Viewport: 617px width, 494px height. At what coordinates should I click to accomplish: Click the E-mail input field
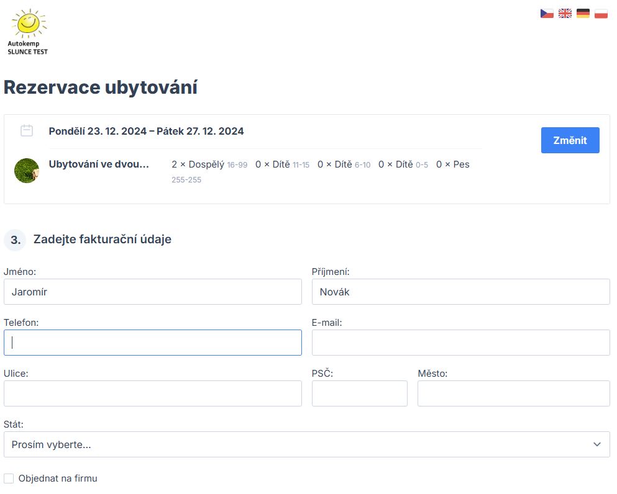(x=461, y=343)
